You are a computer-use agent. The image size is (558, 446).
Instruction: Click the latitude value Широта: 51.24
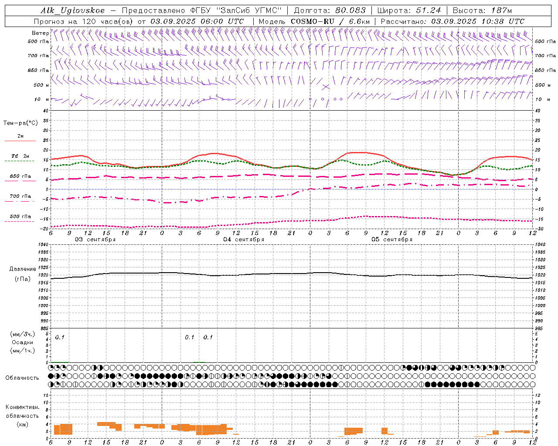click(x=409, y=10)
